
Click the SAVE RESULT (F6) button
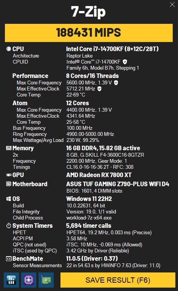(118, 280)
